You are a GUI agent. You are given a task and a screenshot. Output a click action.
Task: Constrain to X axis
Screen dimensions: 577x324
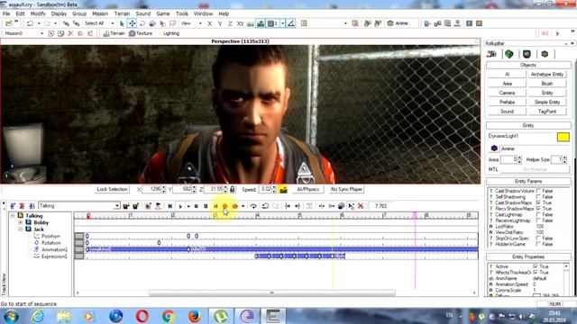tap(209, 23)
